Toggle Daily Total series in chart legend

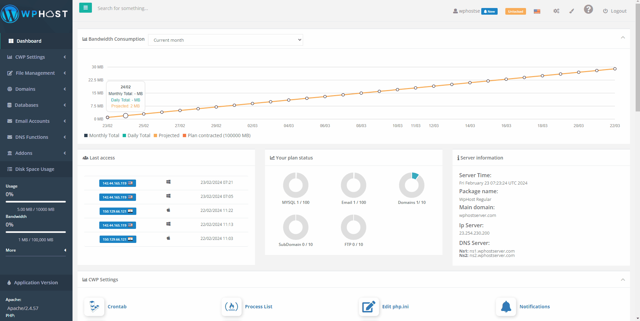coord(136,135)
